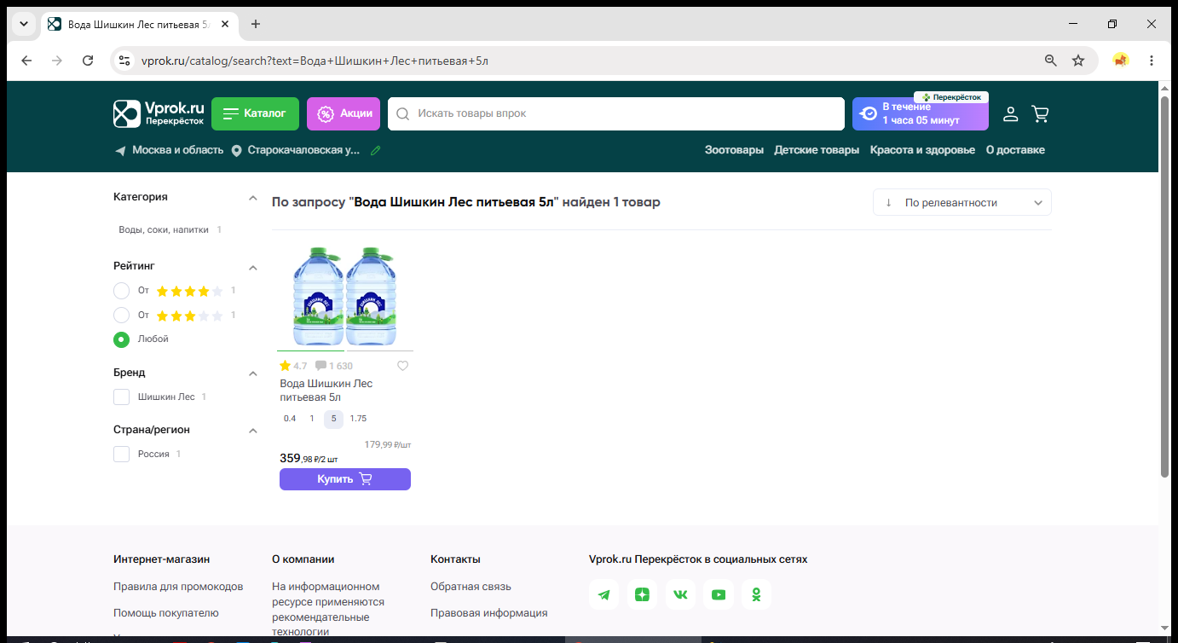1178x643 pixels.
Task: Open the Правовая информация link
Action: 489,613
